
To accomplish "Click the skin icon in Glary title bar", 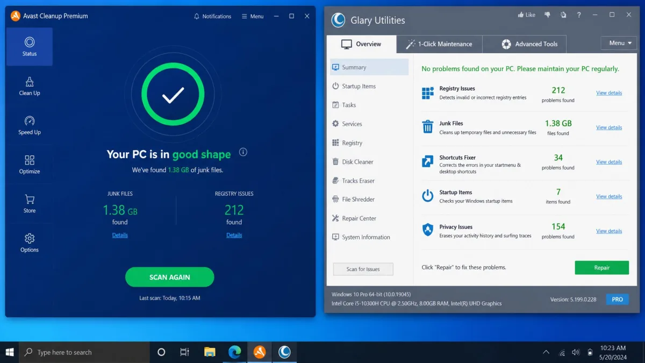I will point(563,15).
